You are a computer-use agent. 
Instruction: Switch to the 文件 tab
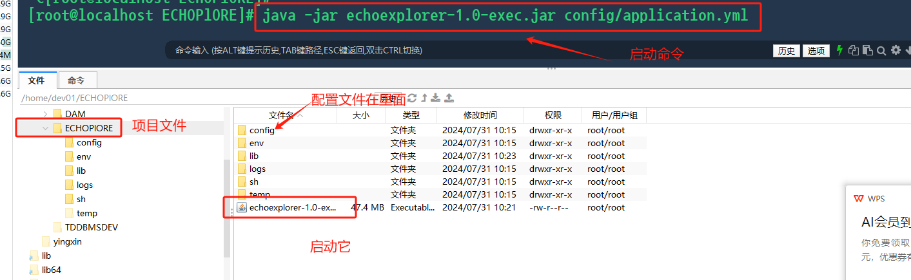[37, 80]
